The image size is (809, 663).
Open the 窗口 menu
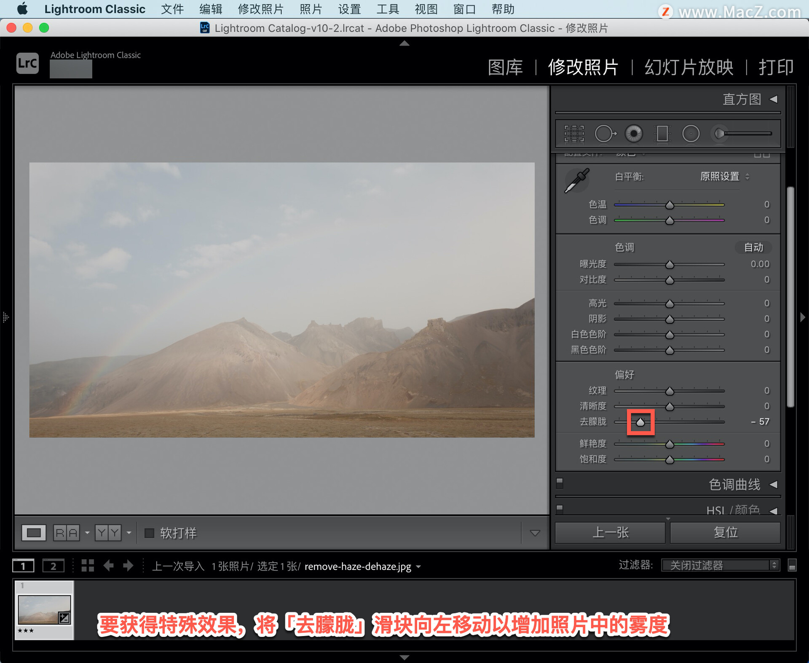464,9
